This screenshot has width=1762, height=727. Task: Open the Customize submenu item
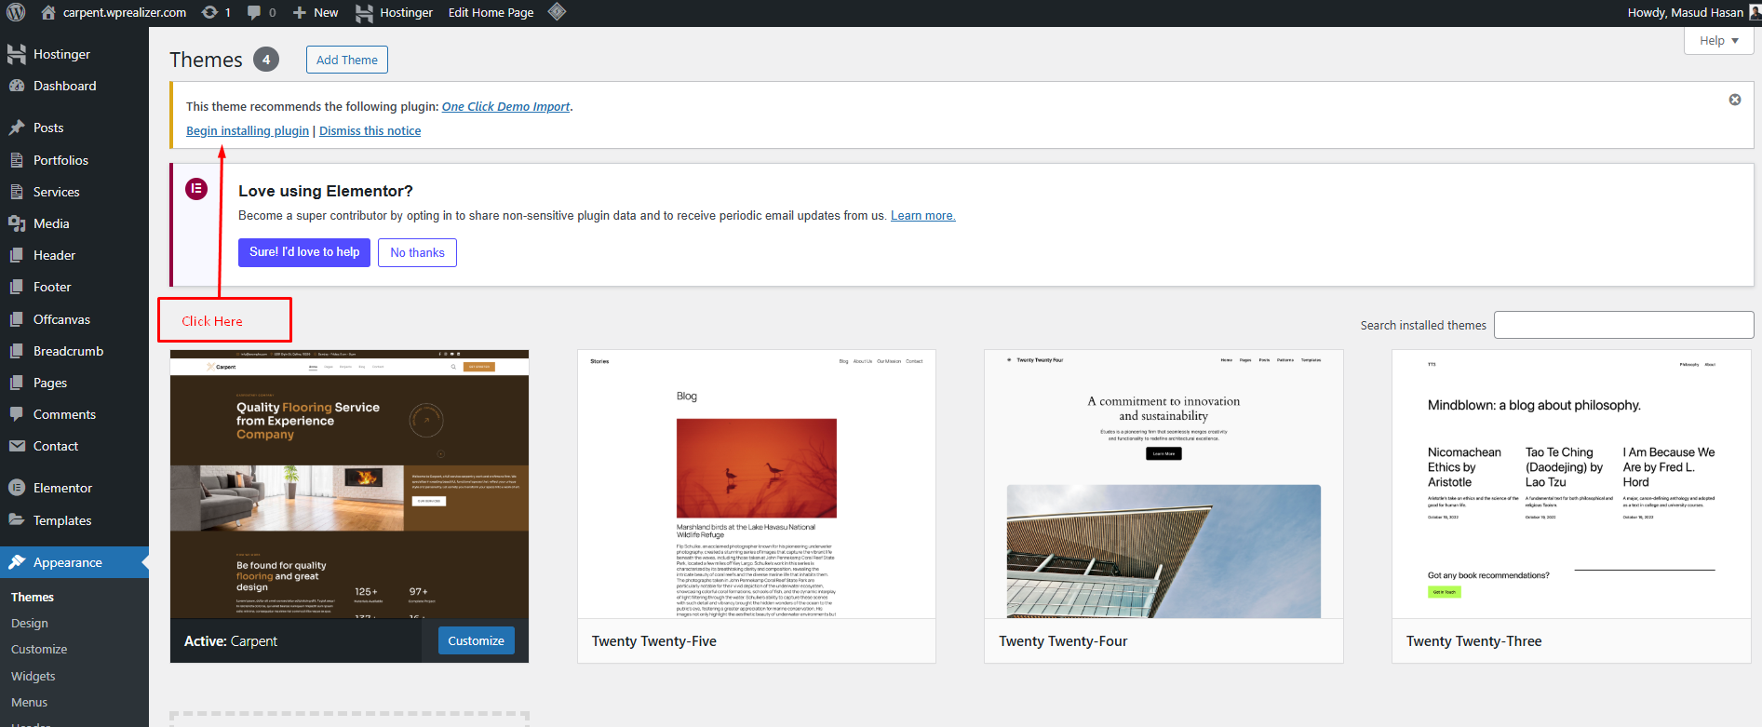point(39,649)
